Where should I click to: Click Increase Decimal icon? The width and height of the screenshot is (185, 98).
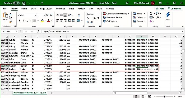click(x=88, y=22)
